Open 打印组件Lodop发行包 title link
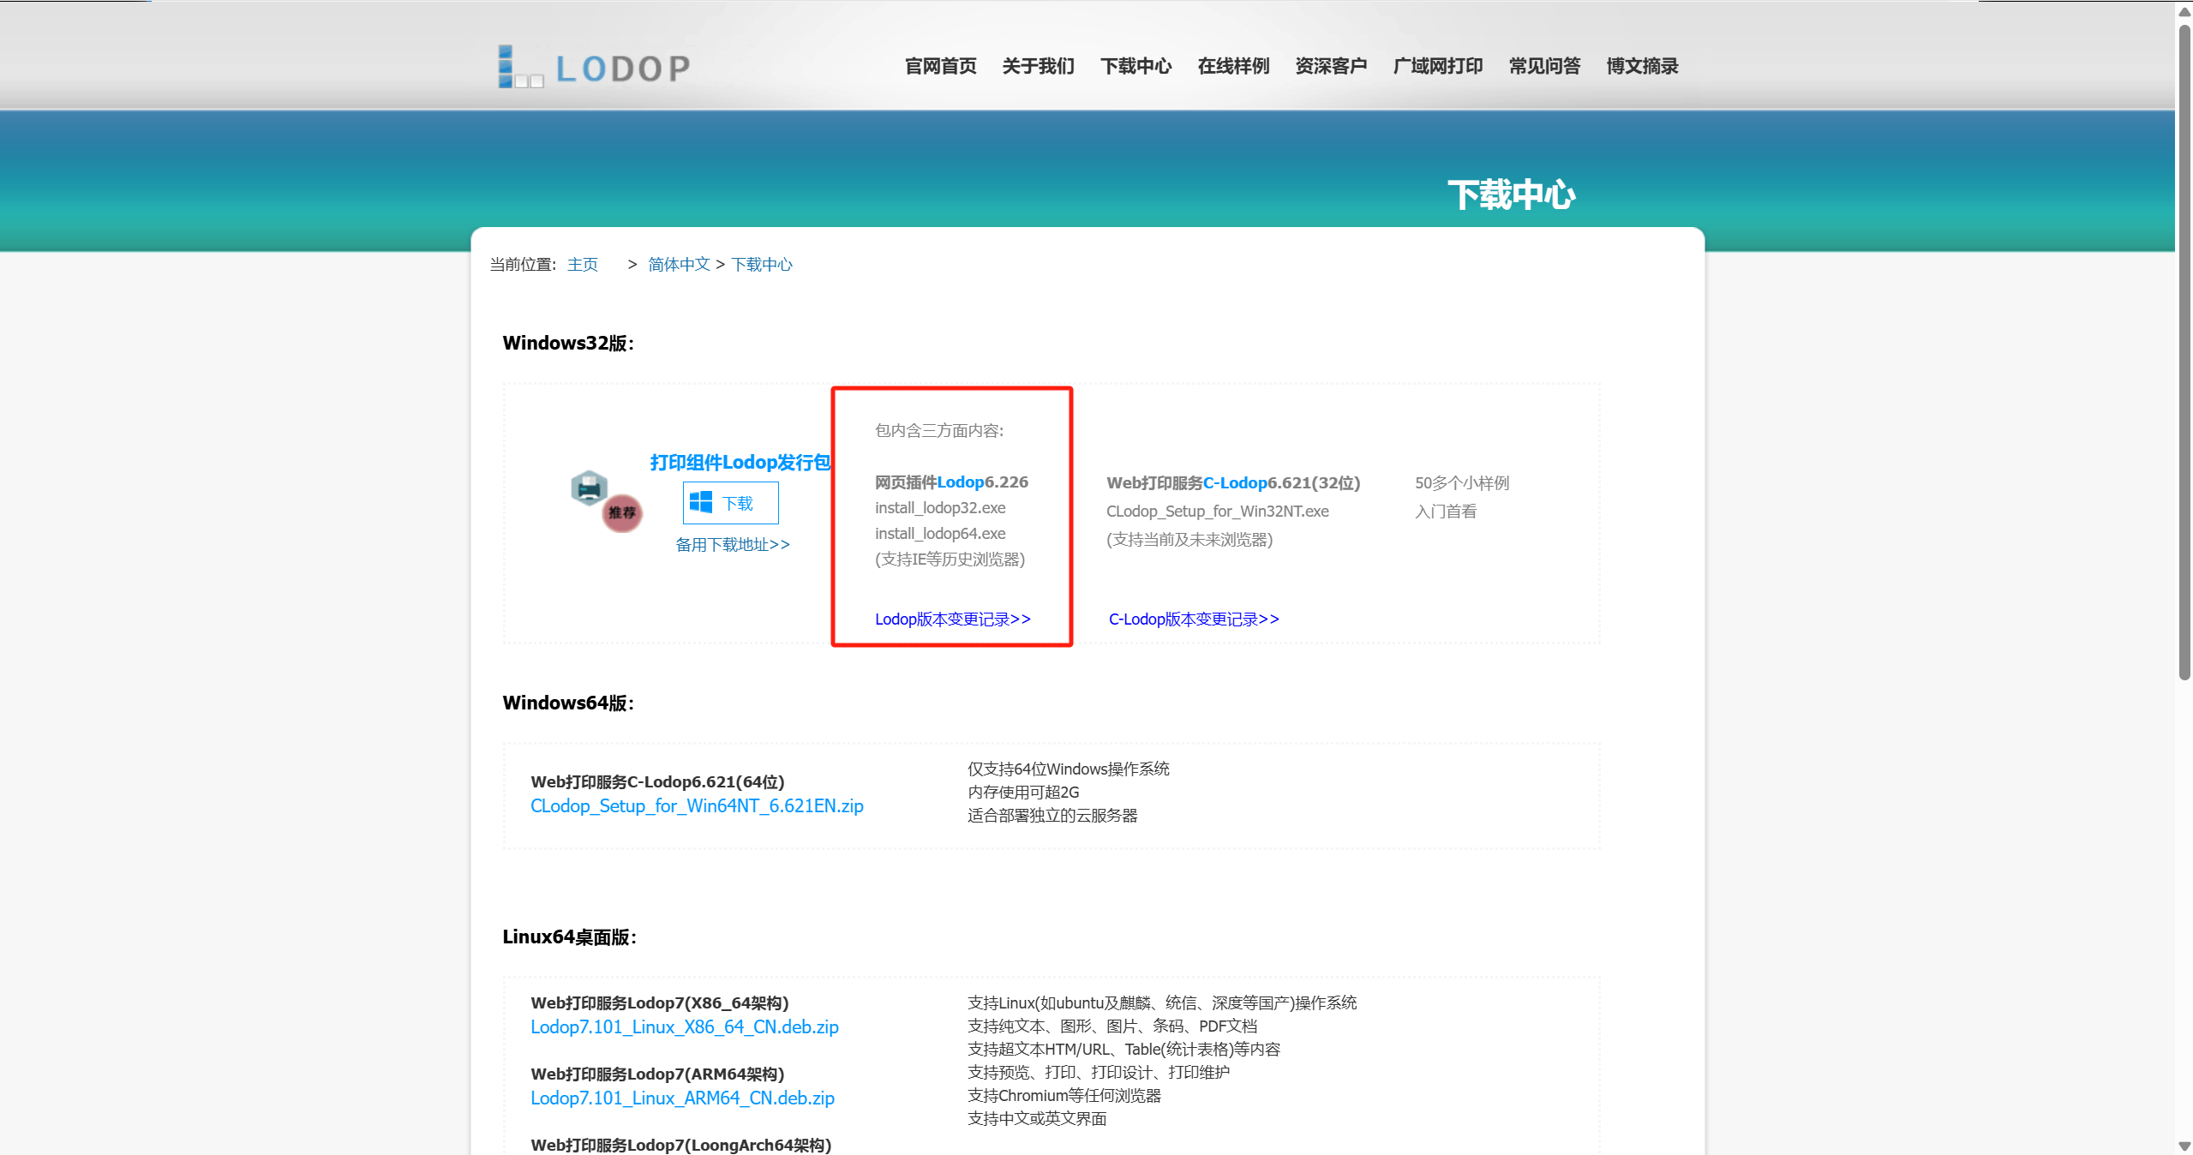This screenshot has height=1155, width=2193. click(x=740, y=463)
